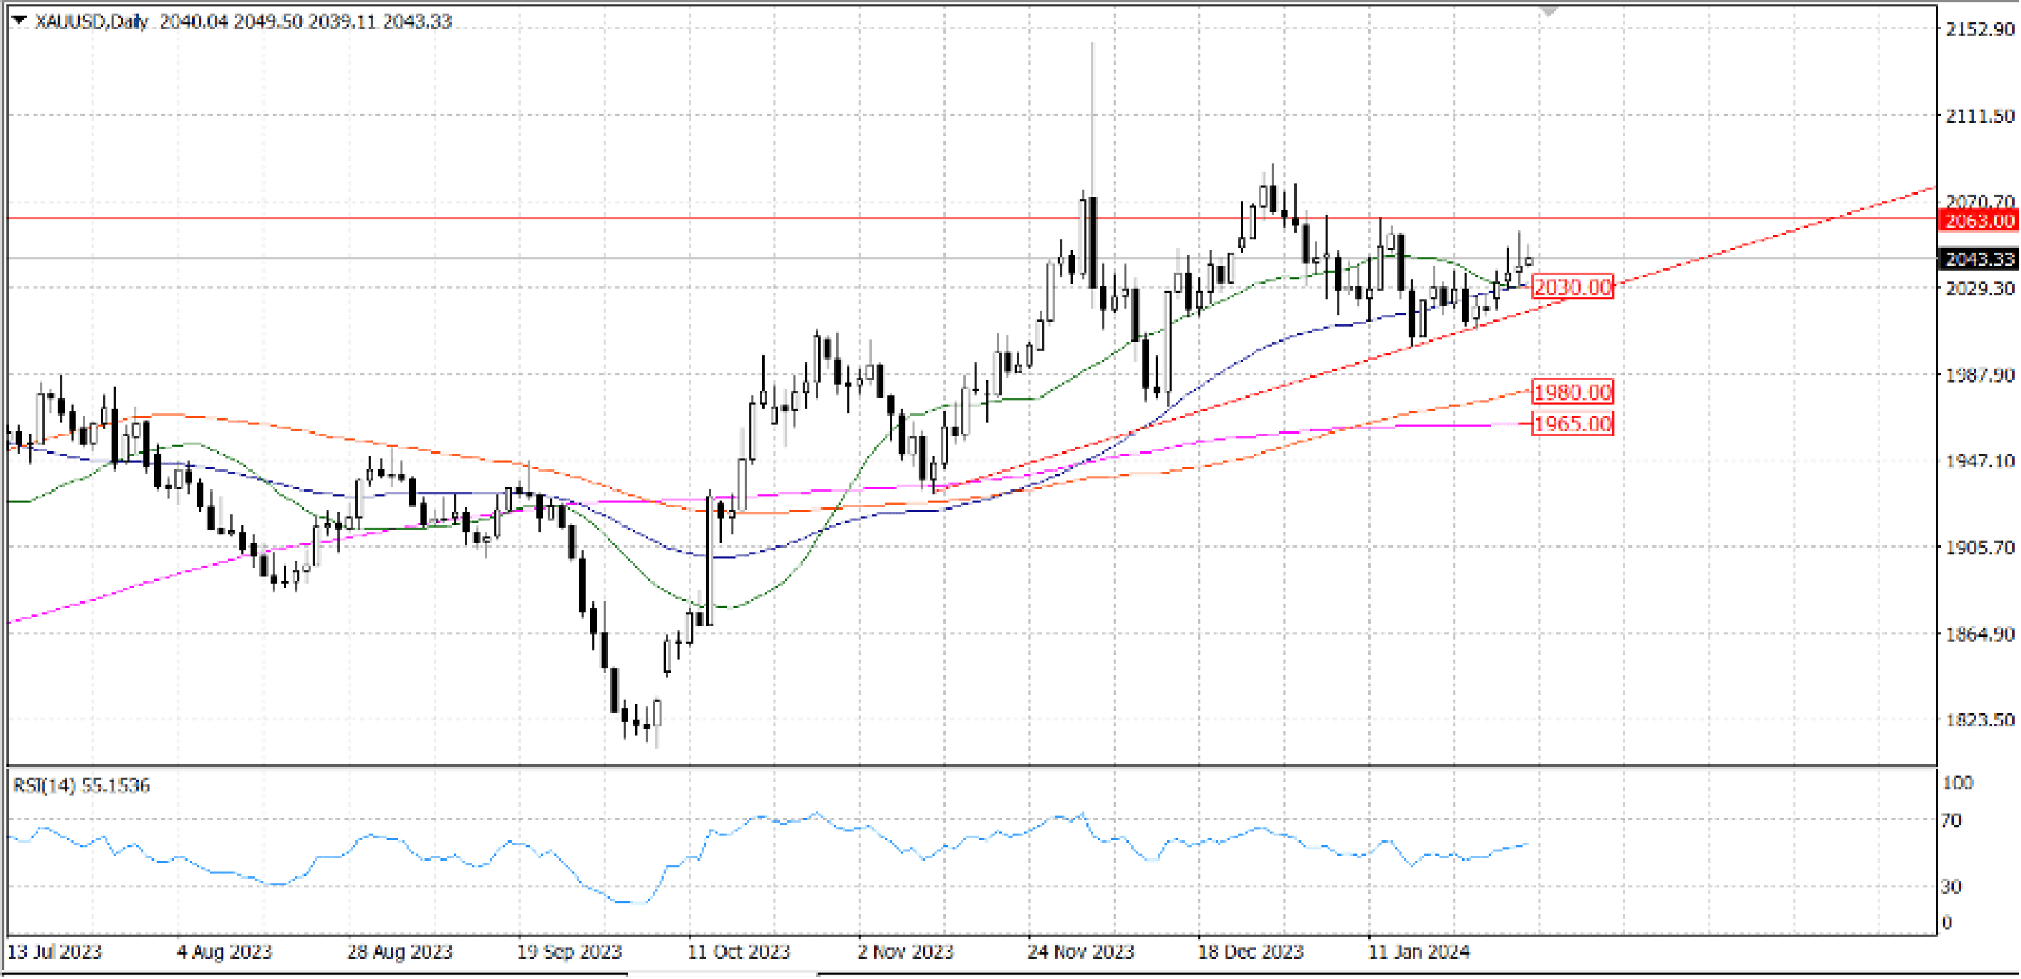Click the 2152.90 price scale value

[x=1979, y=29]
